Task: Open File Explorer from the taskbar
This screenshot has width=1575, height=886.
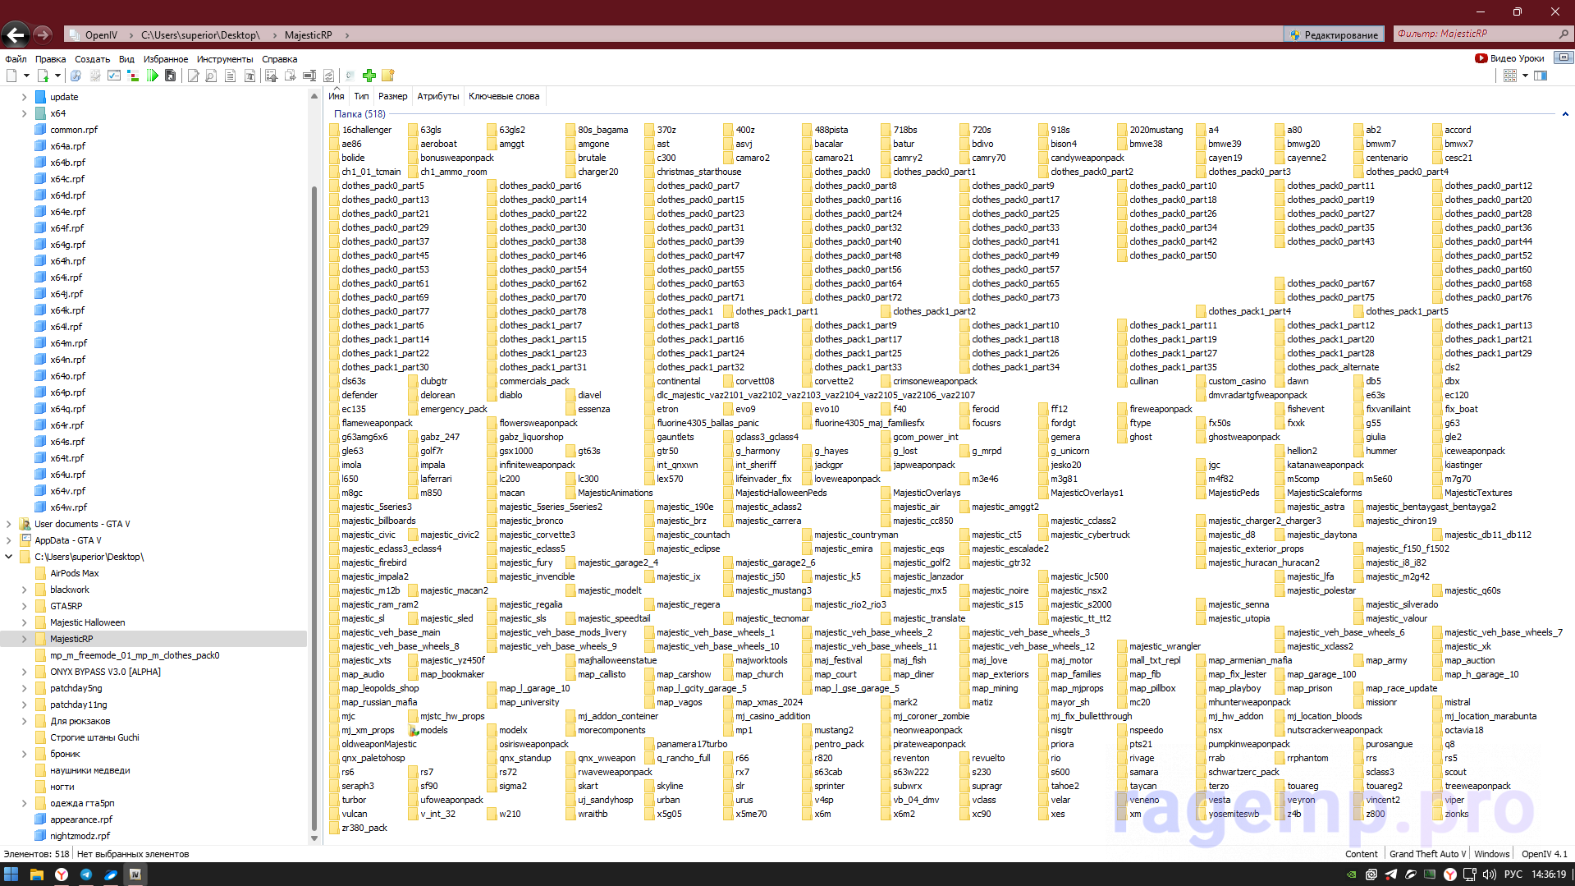Action: (36, 875)
